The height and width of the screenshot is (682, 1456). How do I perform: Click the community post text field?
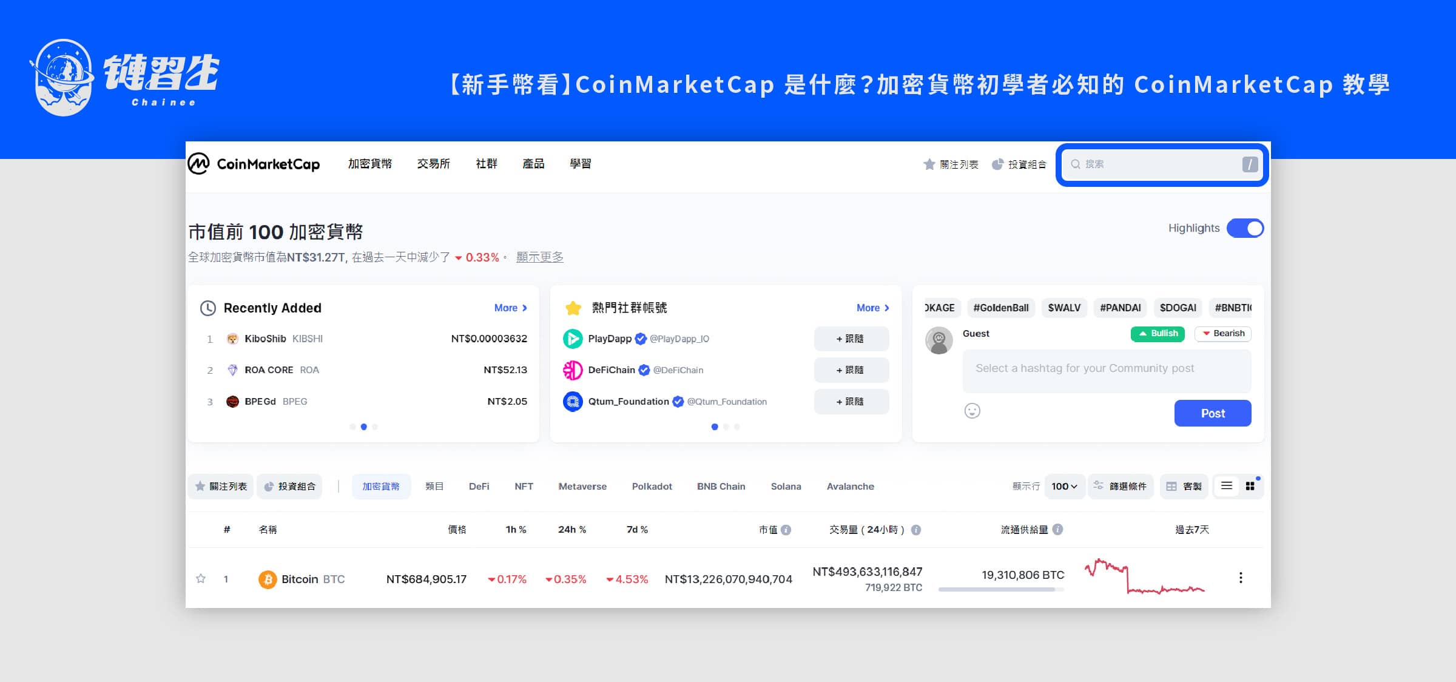coord(1107,371)
